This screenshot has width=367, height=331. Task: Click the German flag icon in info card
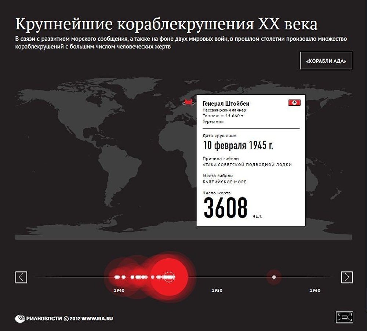294,102
